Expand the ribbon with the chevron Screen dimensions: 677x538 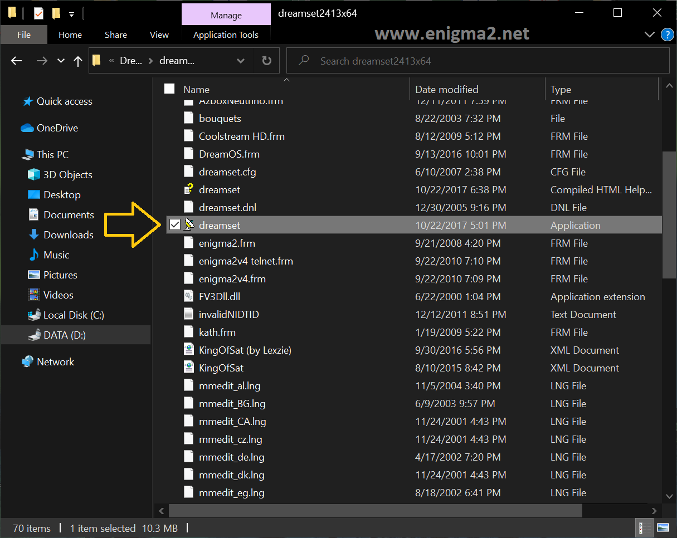click(x=649, y=35)
